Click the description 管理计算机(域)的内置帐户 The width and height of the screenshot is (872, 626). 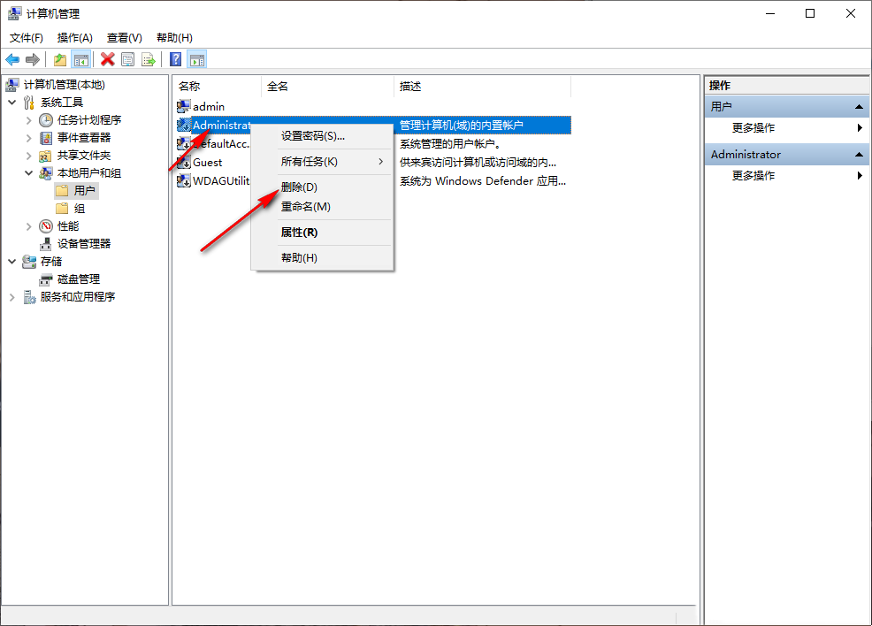(x=462, y=125)
